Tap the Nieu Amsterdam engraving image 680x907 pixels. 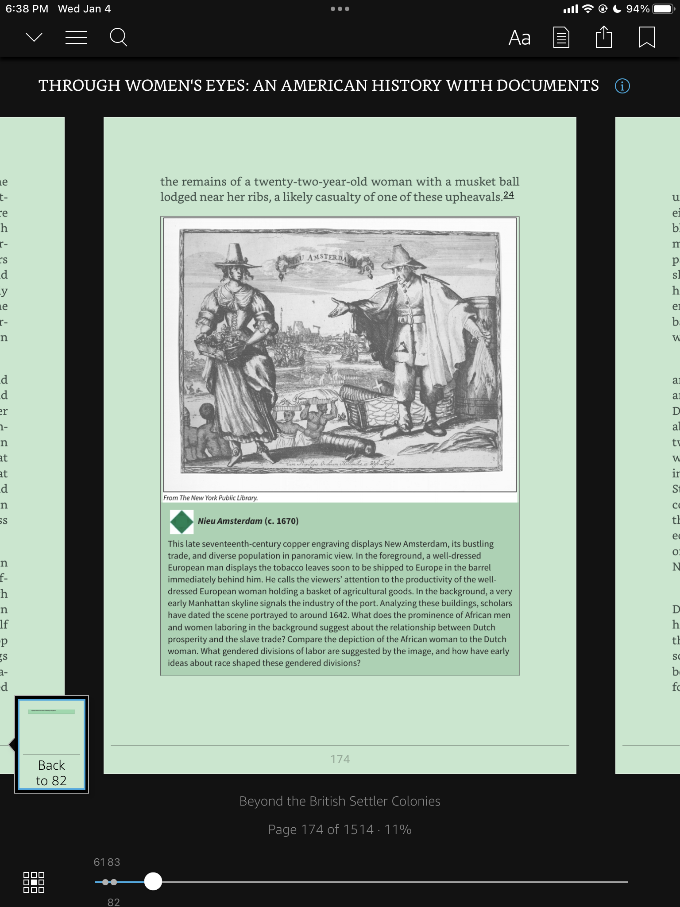coord(340,354)
